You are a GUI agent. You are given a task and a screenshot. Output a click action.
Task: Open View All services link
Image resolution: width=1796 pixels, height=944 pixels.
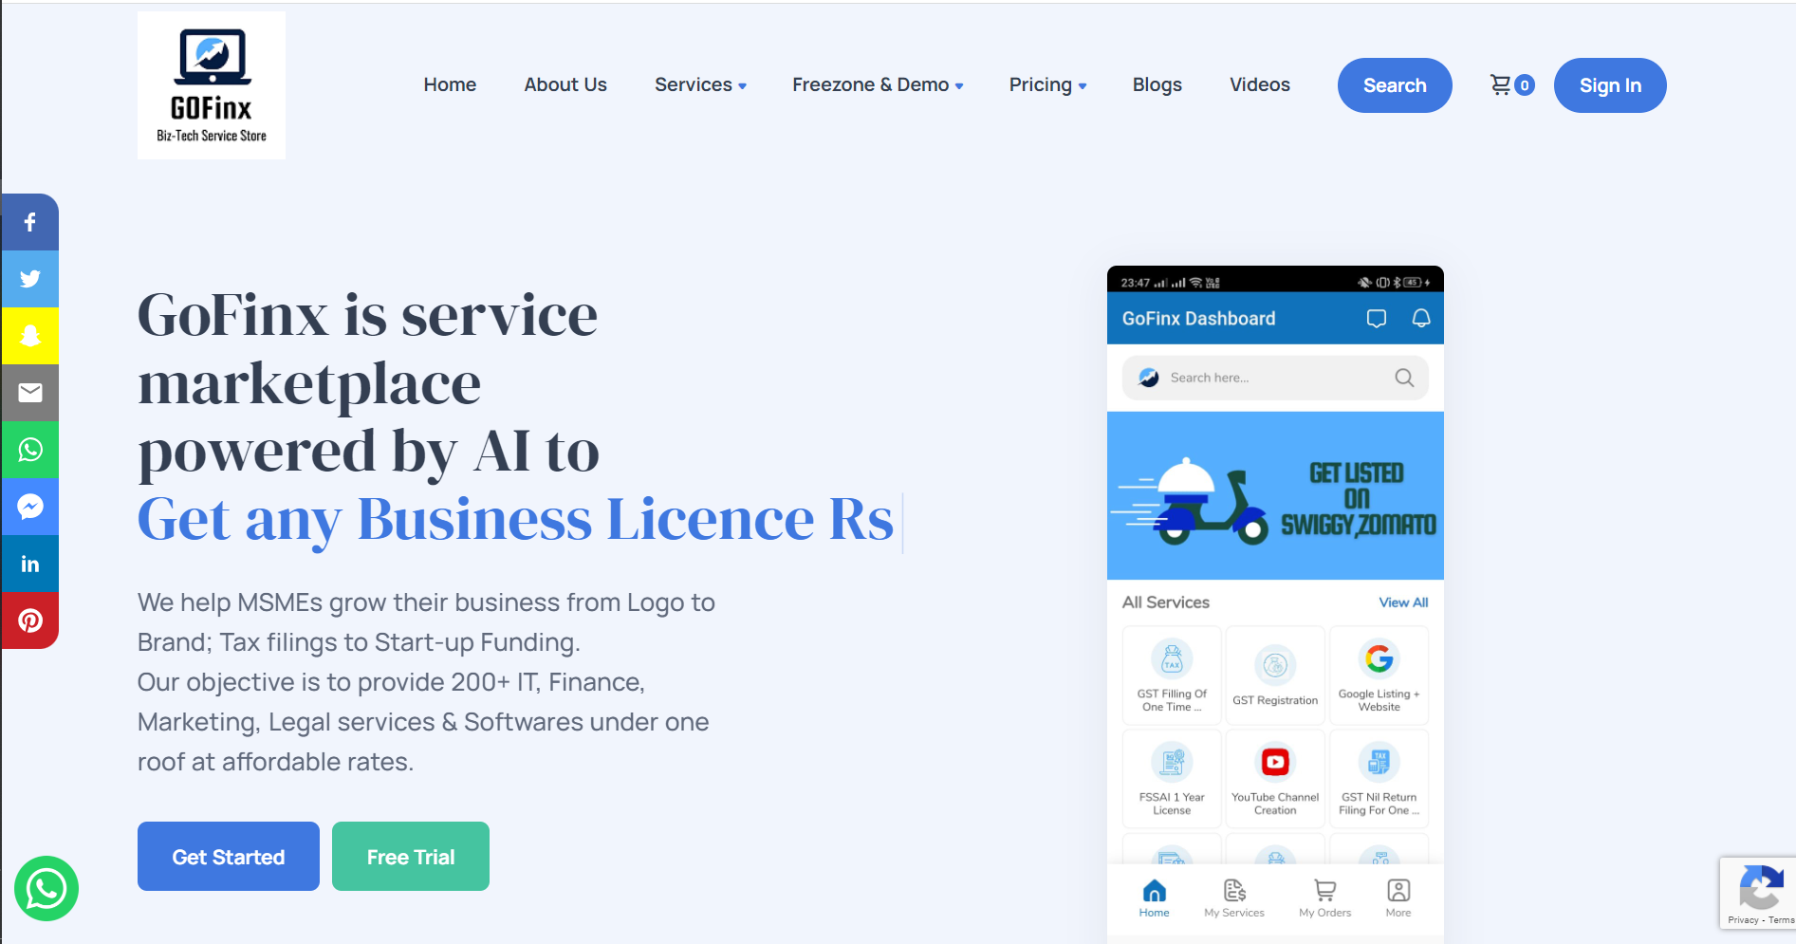coord(1403,602)
